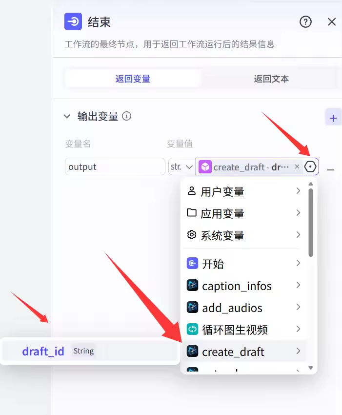This screenshot has width=342, height=415.
Task: Click the add_audios node icon
Action: (x=193, y=308)
